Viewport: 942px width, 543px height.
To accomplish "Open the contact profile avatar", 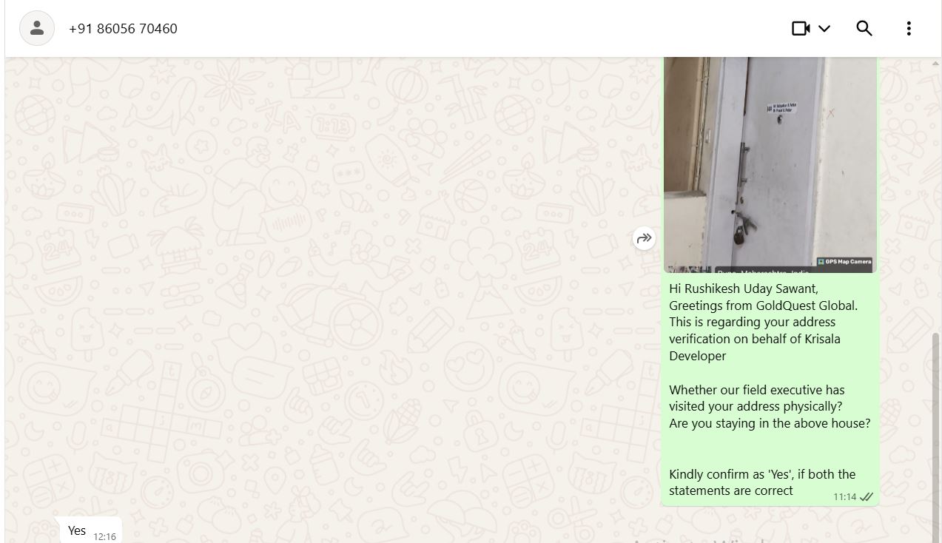I will coord(37,28).
